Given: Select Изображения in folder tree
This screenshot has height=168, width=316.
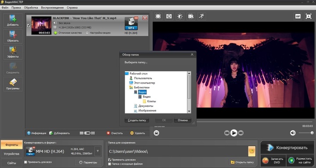Looking at the screenshot, I should 147,111.
